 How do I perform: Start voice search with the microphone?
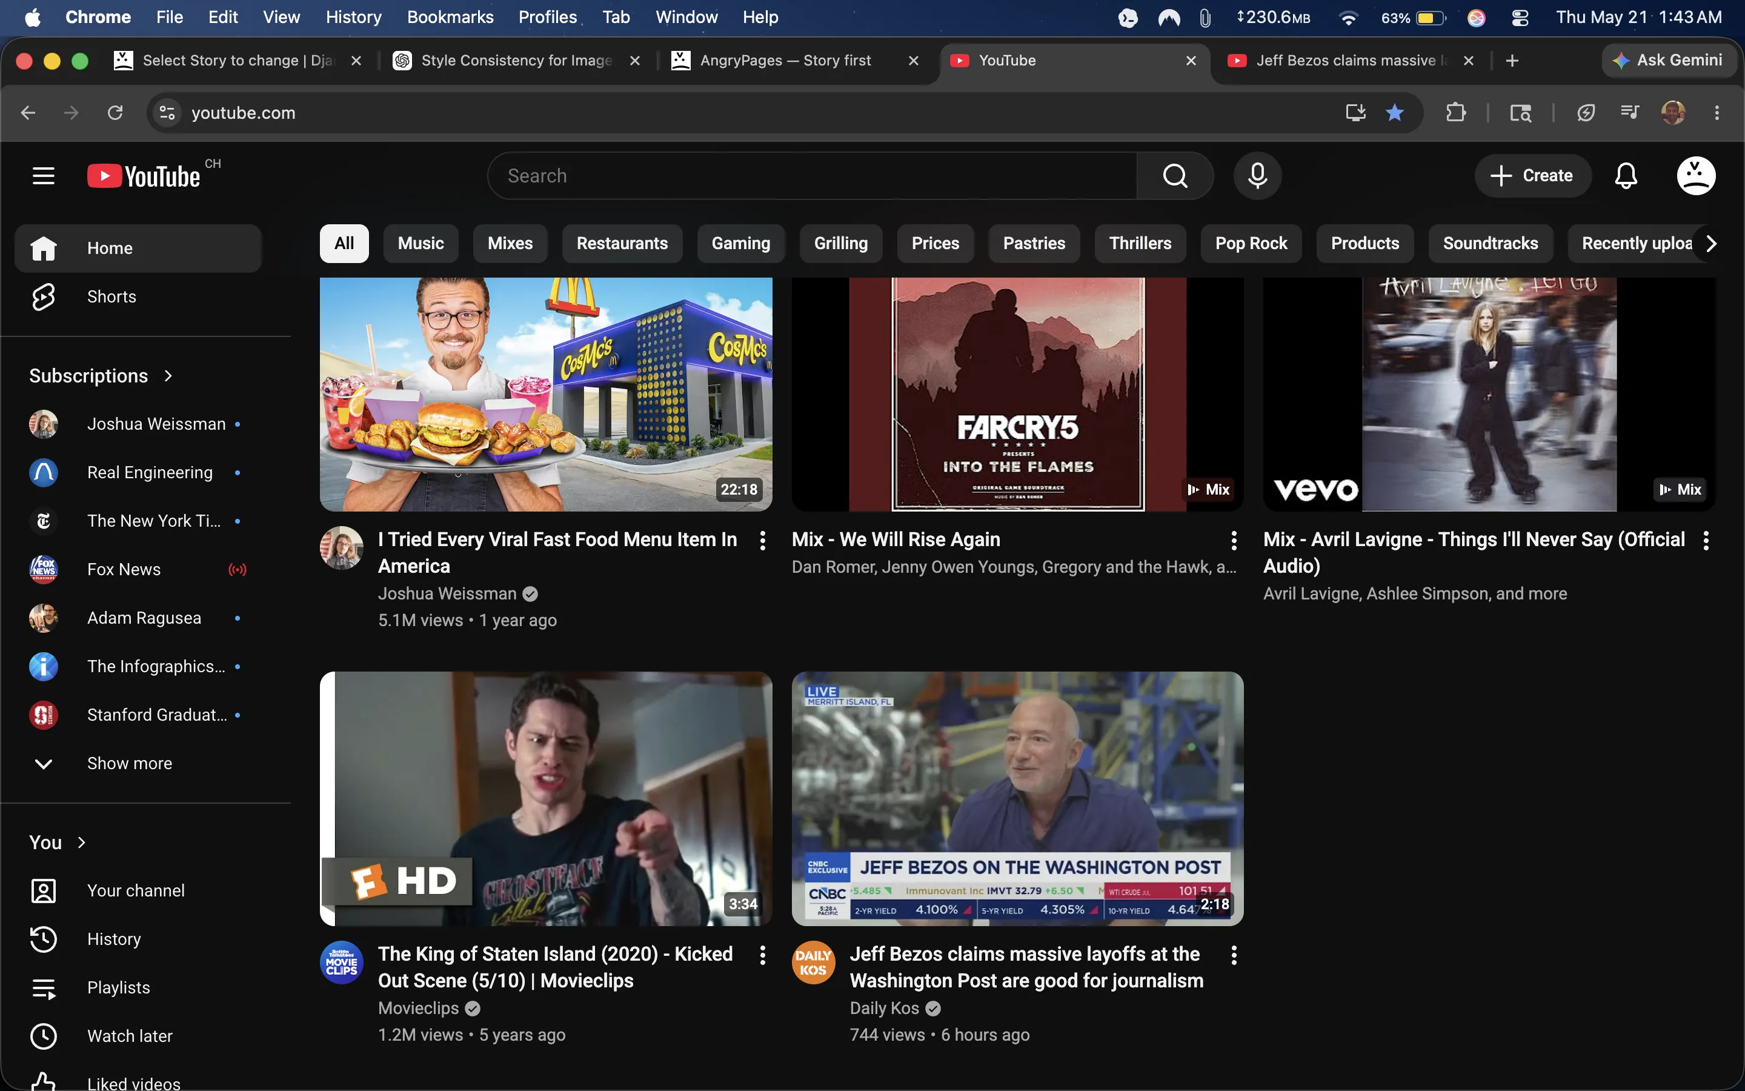[1257, 175]
